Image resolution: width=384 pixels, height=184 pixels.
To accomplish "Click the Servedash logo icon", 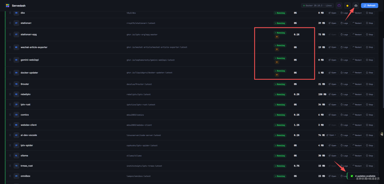I will click(x=7, y=5).
